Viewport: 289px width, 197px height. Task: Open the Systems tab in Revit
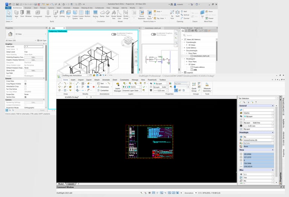click(x=51, y=8)
